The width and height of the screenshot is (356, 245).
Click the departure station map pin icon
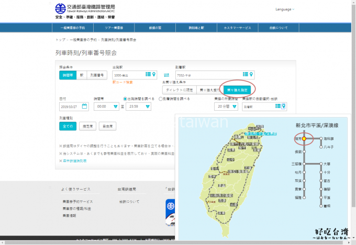(153, 75)
